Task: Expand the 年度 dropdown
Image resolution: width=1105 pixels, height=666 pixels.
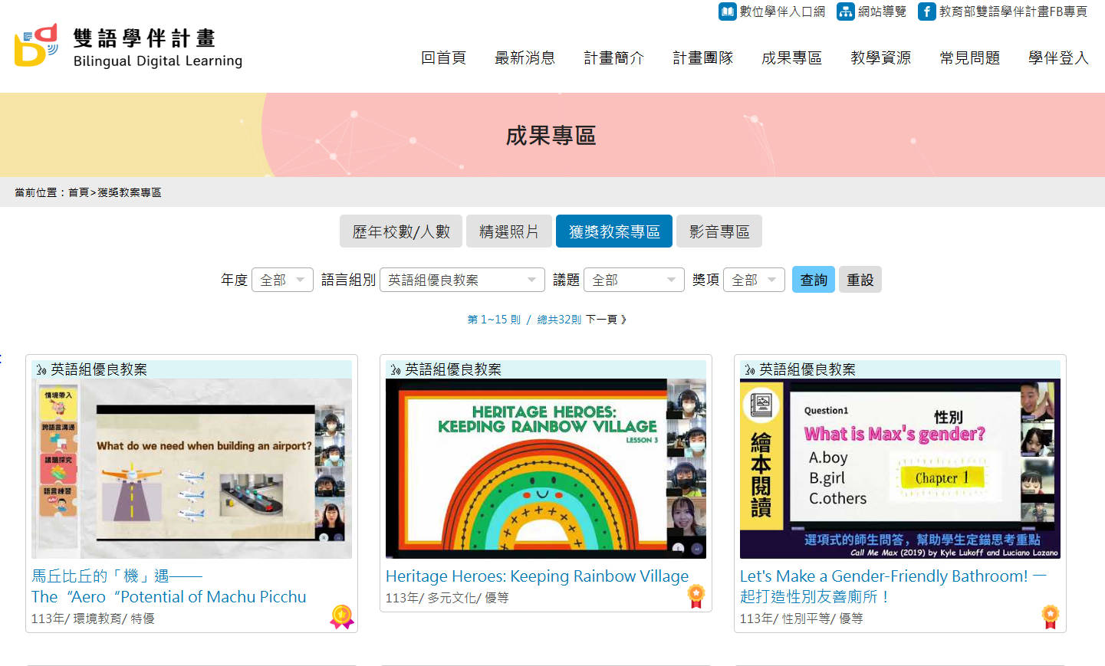Action: click(x=282, y=280)
